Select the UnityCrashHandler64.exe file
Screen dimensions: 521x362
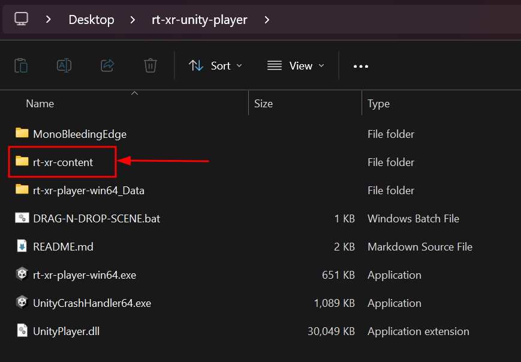[92, 303]
